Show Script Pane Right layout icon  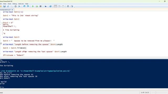(x=59, y=6)
